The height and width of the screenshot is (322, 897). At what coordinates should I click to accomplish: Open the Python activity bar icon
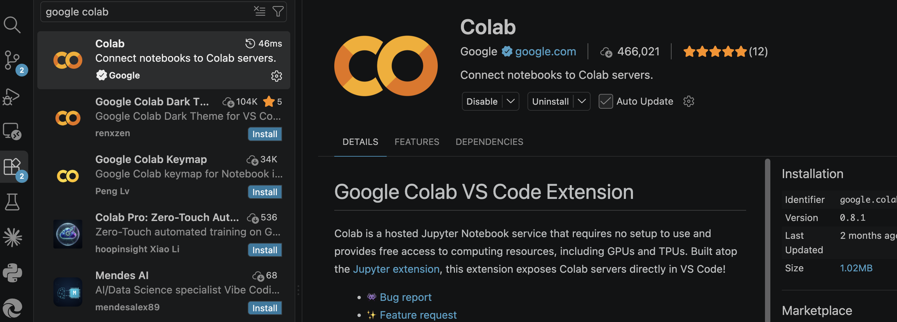pos(12,273)
